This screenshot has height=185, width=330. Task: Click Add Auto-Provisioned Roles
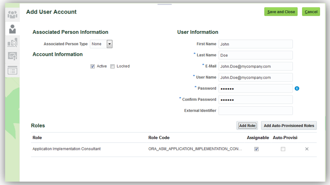pos(289,126)
